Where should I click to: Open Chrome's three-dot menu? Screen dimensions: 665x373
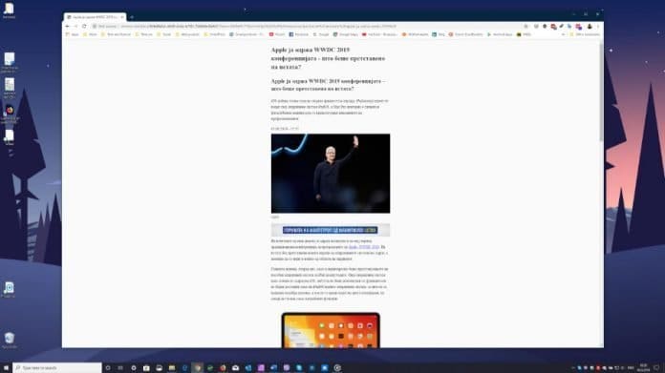[x=598, y=27]
